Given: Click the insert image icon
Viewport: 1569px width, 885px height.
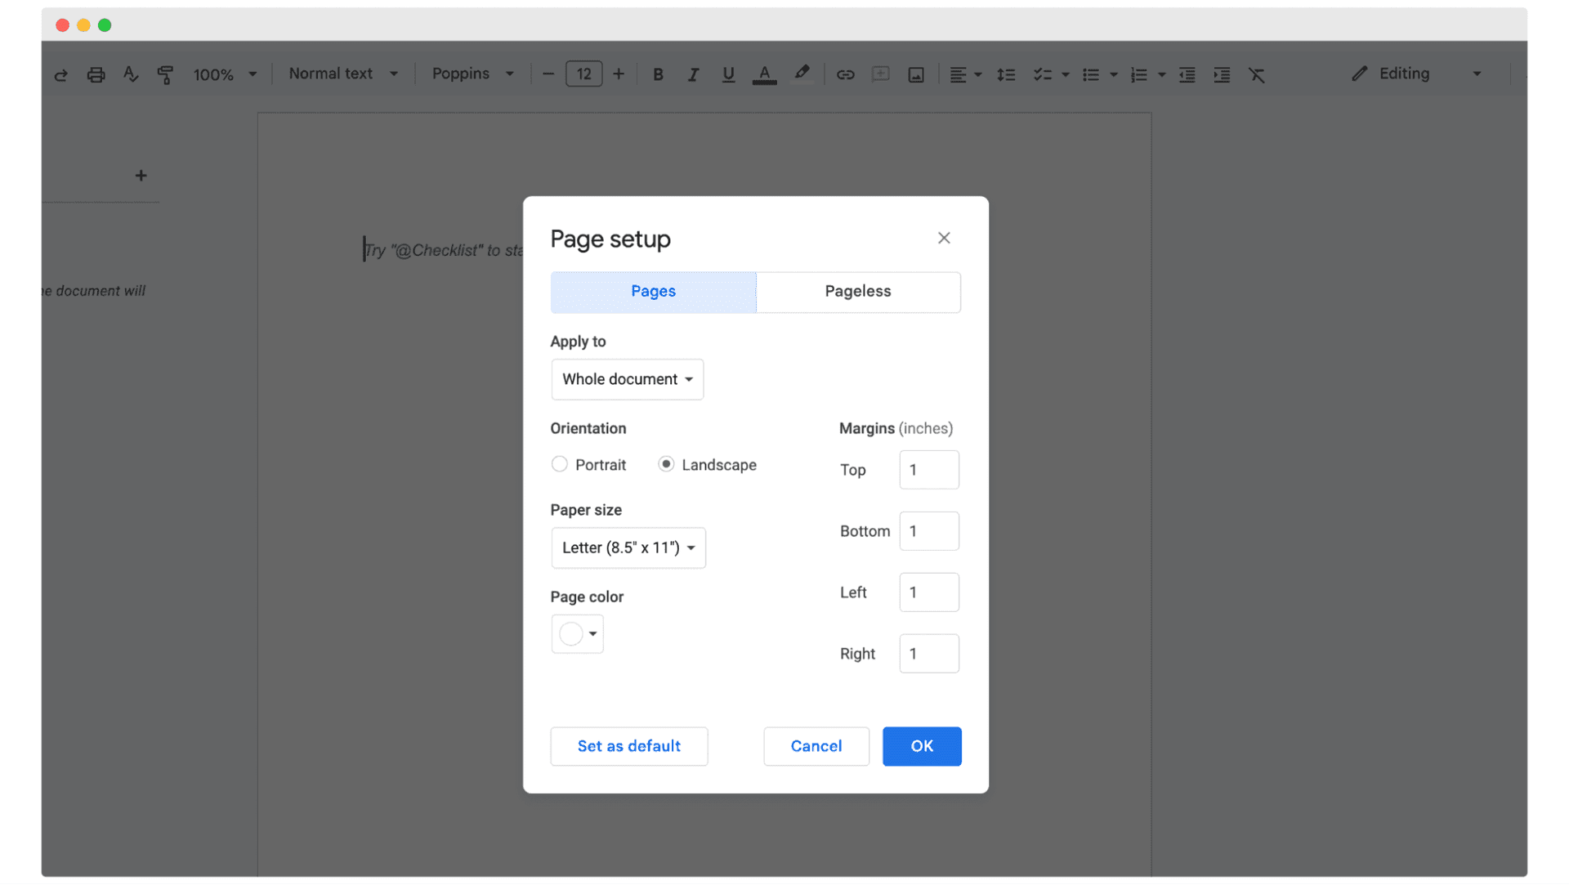Looking at the screenshot, I should coord(919,74).
